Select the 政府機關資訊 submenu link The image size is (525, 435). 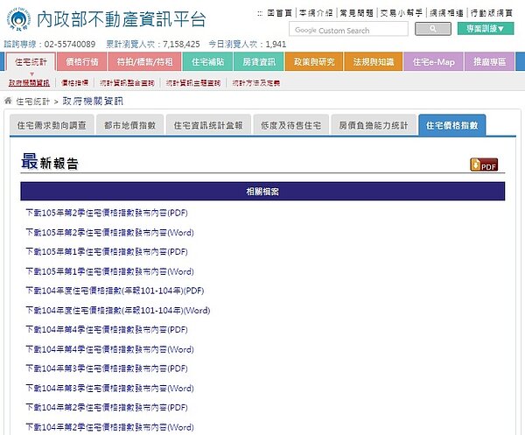(x=29, y=83)
